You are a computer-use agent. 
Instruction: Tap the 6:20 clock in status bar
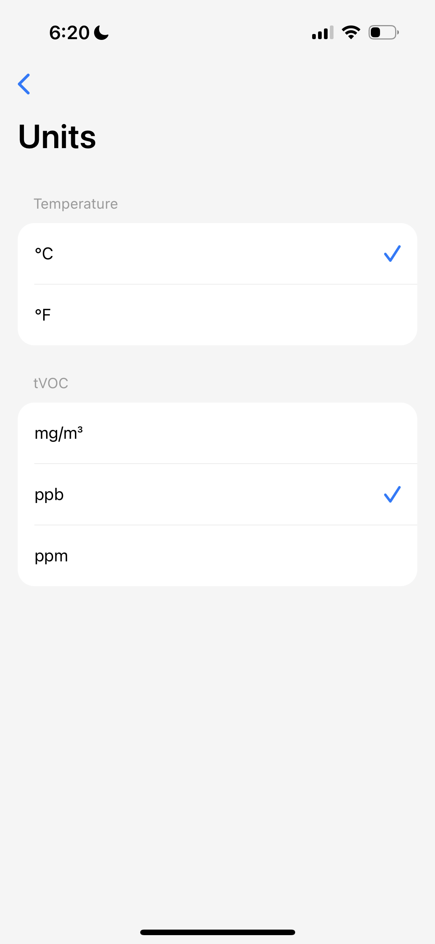69,33
